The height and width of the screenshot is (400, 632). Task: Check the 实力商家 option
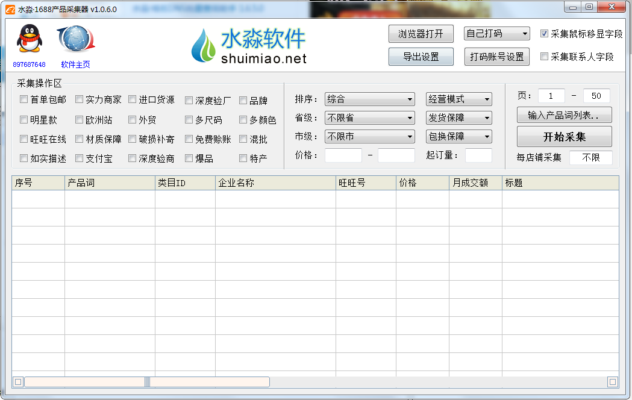[79, 99]
